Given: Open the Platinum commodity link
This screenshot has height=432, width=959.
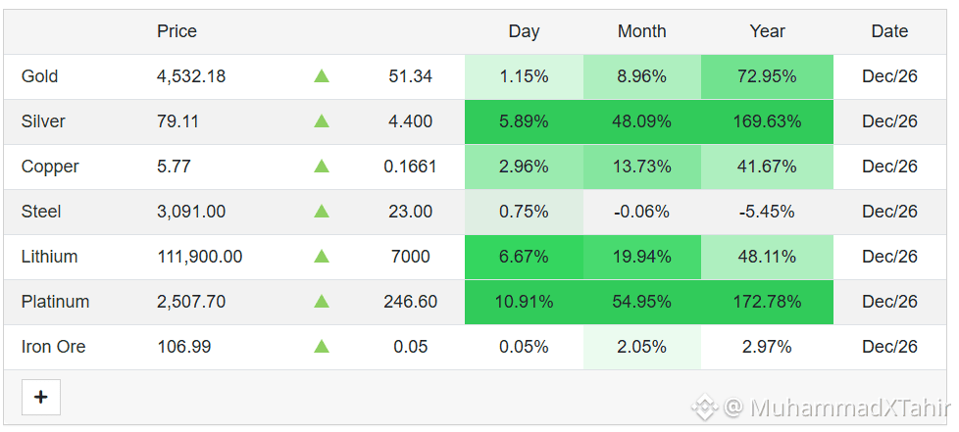Looking at the screenshot, I should pyautogui.click(x=55, y=302).
